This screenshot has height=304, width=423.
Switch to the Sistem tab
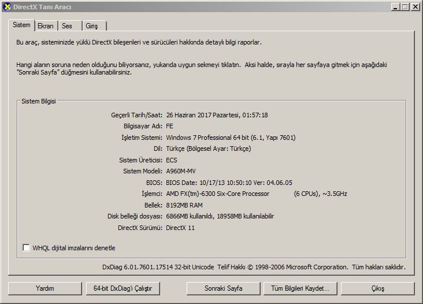(x=21, y=25)
